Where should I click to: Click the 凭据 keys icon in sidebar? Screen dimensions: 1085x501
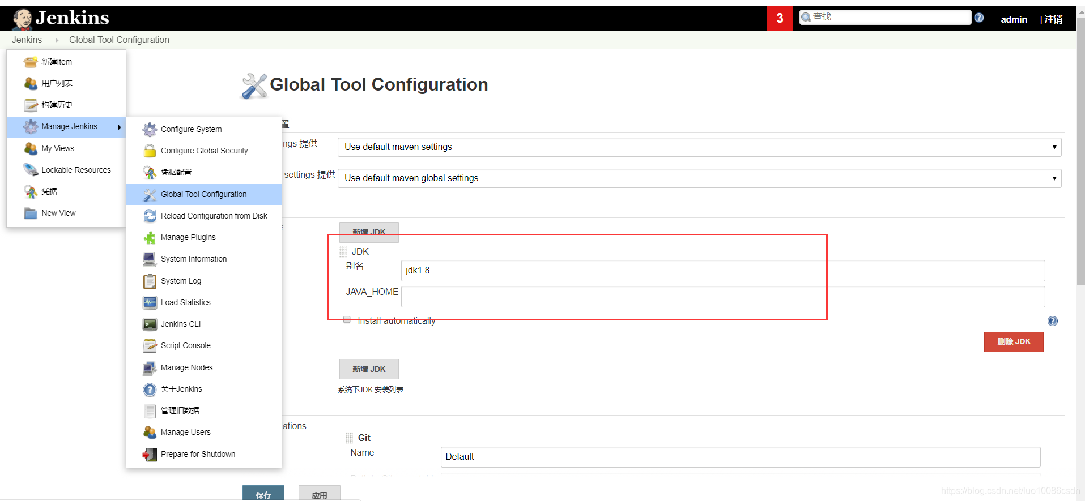click(31, 191)
